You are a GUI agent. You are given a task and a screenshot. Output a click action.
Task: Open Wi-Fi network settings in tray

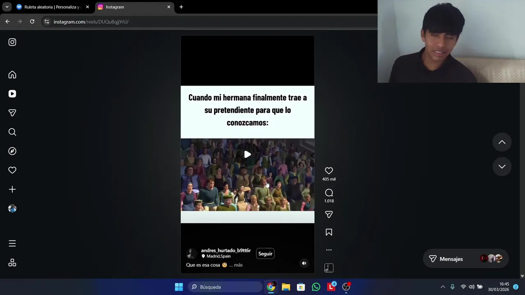[x=463, y=287]
